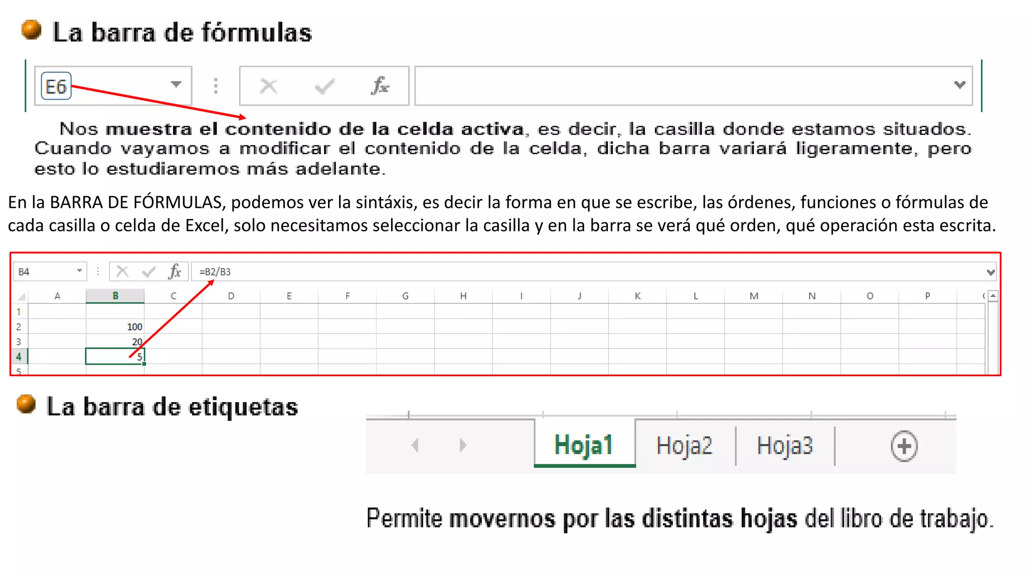Click the row 4 header
This screenshot has height=577, width=1027.
(x=19, y=357)
